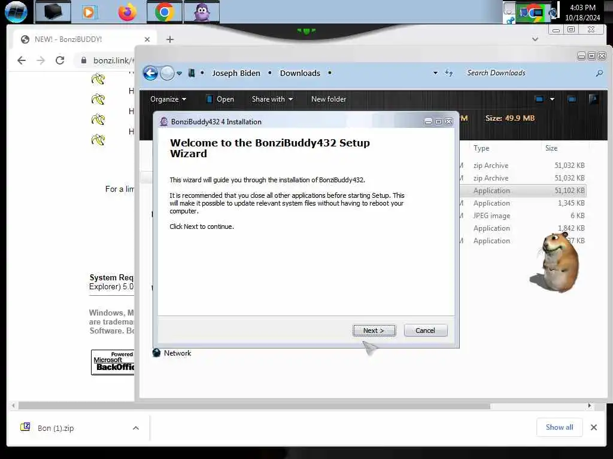Open a new Chrome tab
Viewport: 613px width, 459px height.
pyautogui.click(x=169, y=39)
